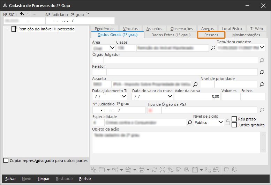Expand the Área combo box
The image size is (271, 185).
(x=112, y=48)
